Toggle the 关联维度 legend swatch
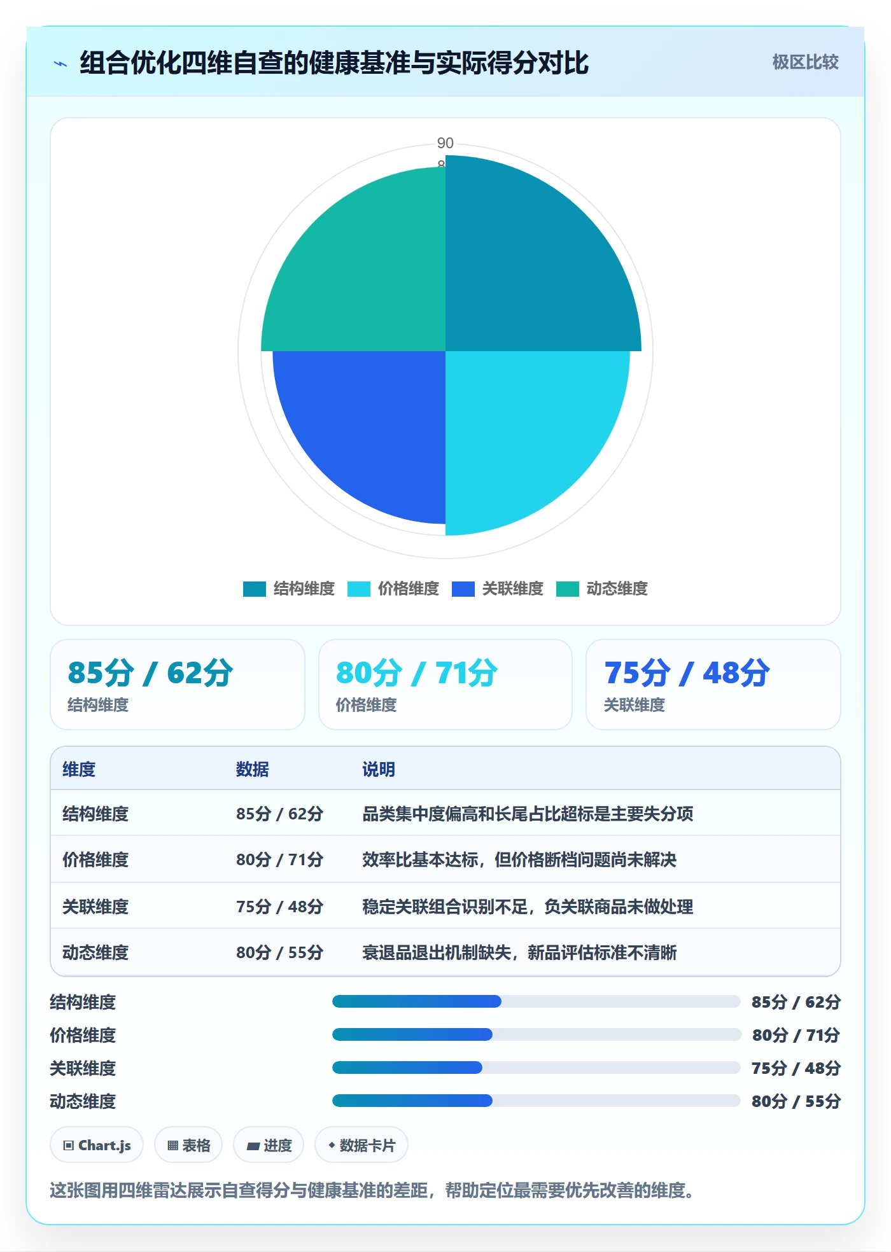The image size is (891, 1252). click(463, 589)
